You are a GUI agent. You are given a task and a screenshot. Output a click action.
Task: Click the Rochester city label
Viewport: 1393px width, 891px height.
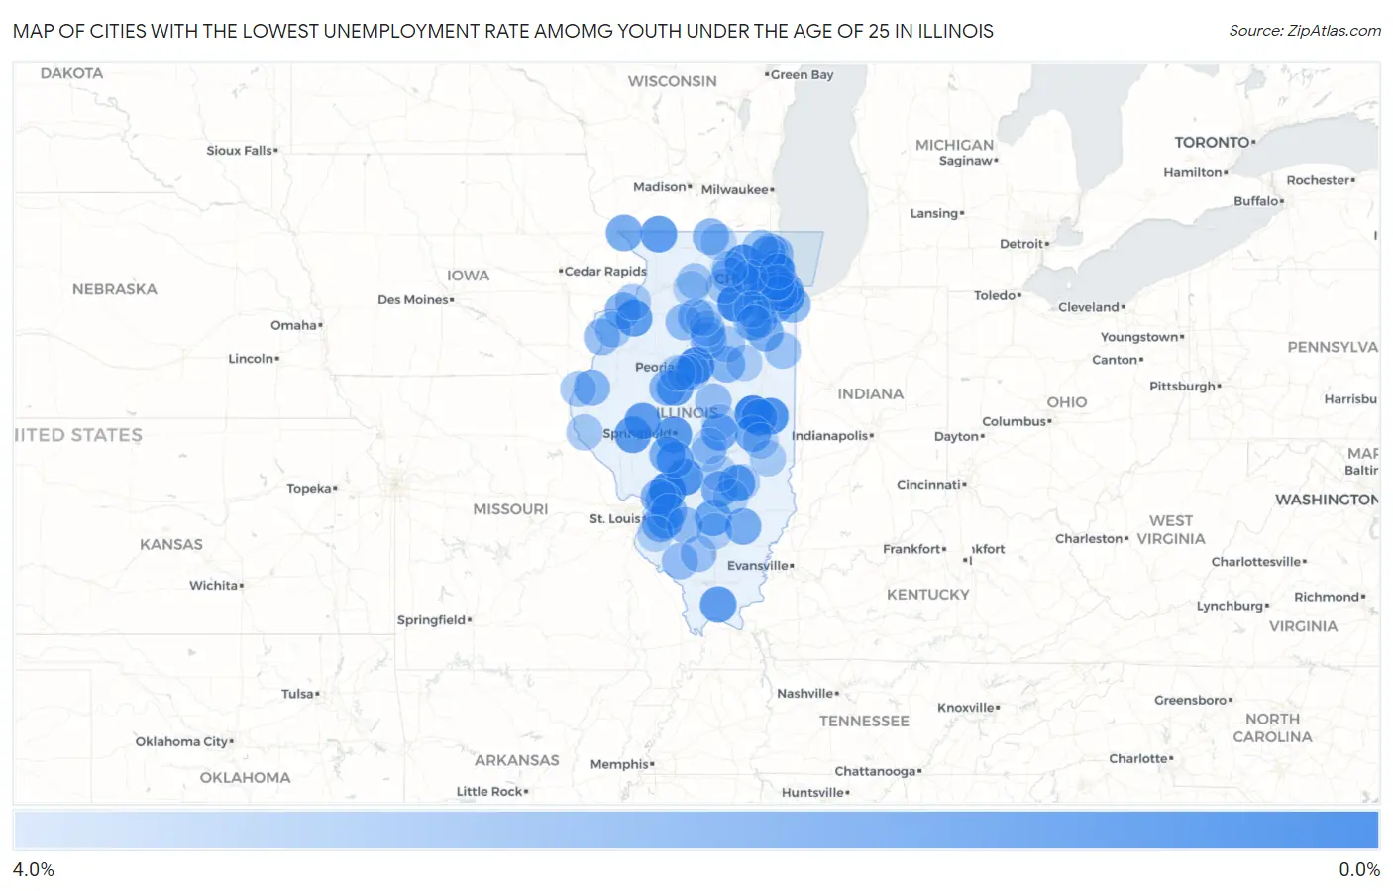(1321, 180)
